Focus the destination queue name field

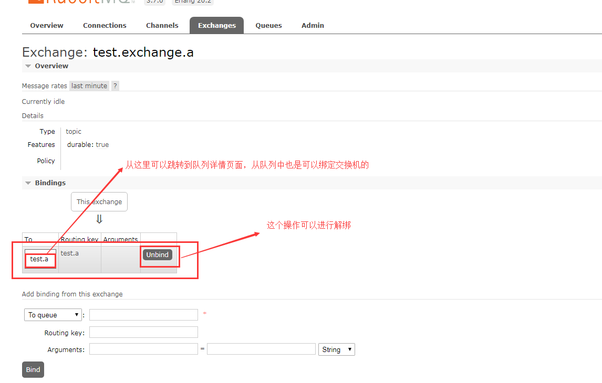point(143,315)
